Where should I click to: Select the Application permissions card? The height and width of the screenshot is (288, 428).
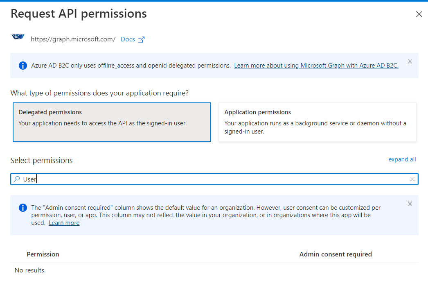click(318, 122)
